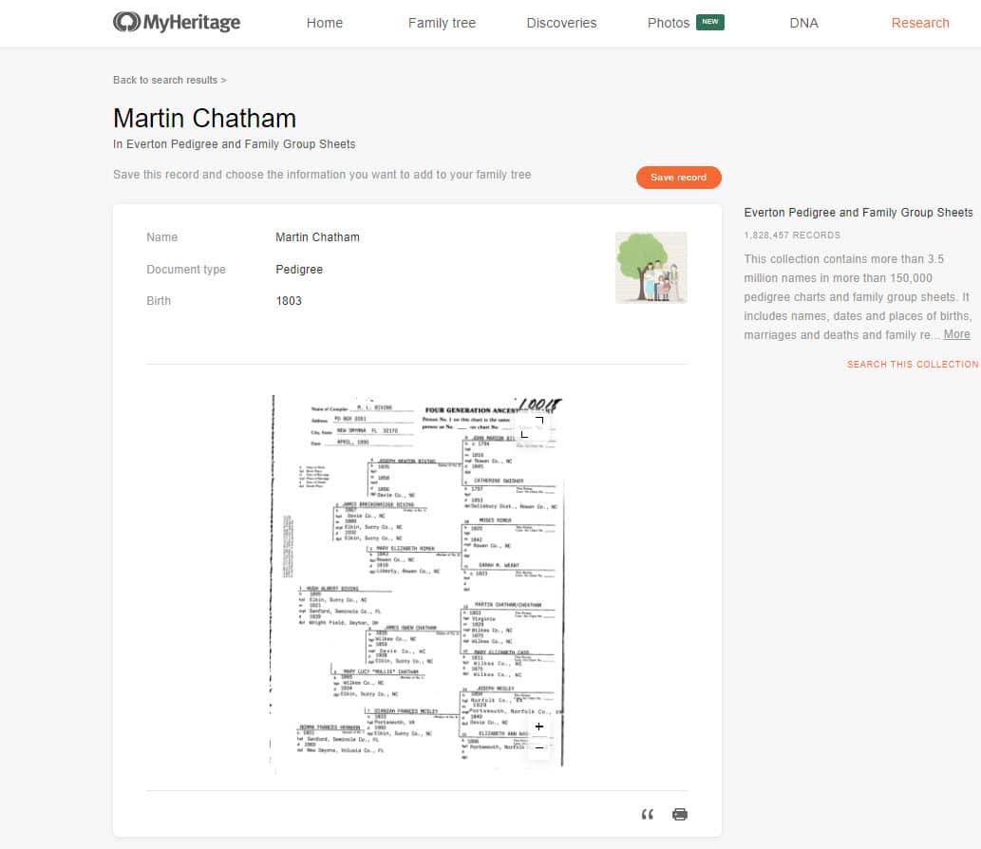Screen dimensions: 981x849
Task: Open the Home menu item
Action: pos(324,23)
